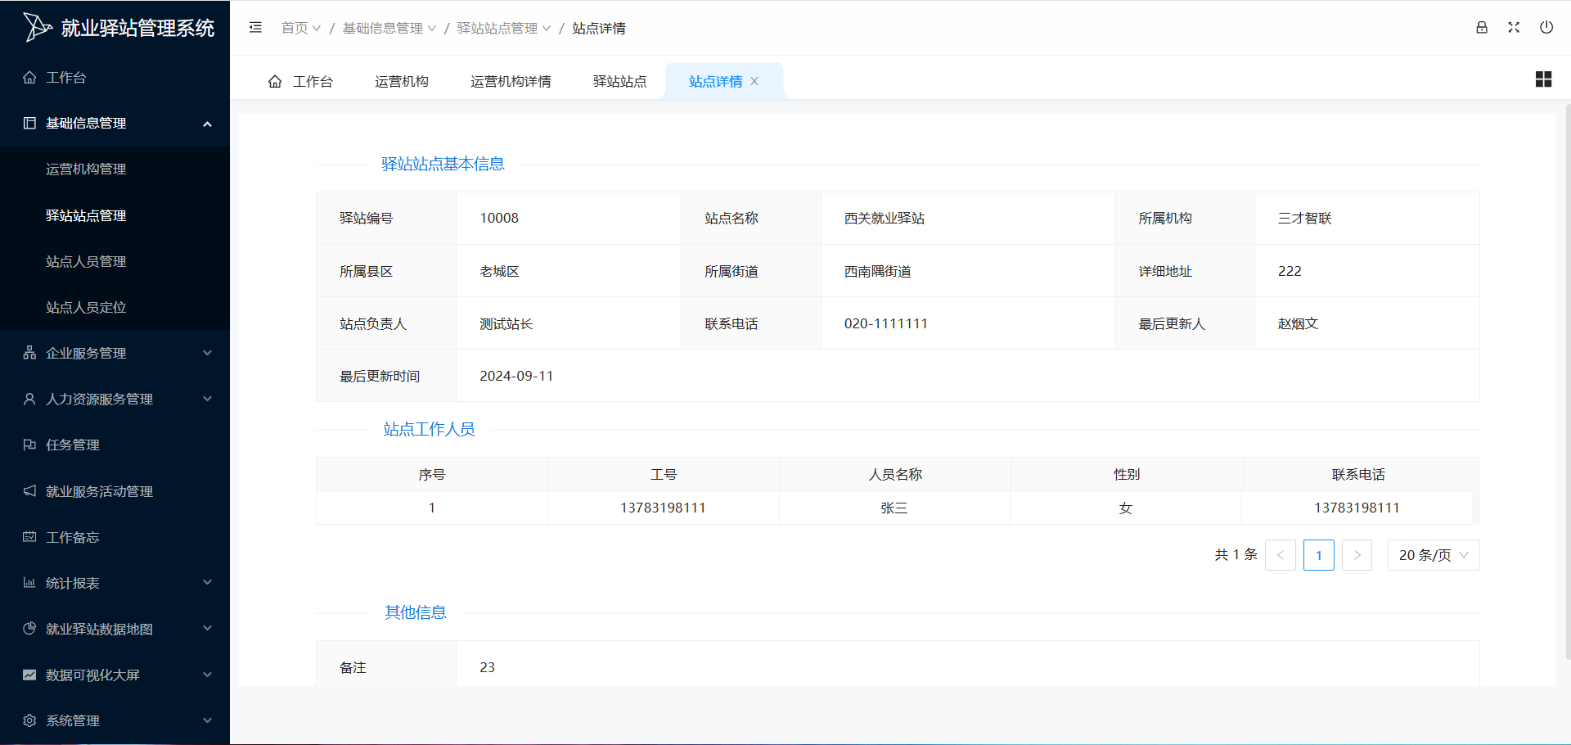Click the 系统管理 gear icon
This screenshot has width=1571, height=745.
click(x=29, y=720)
